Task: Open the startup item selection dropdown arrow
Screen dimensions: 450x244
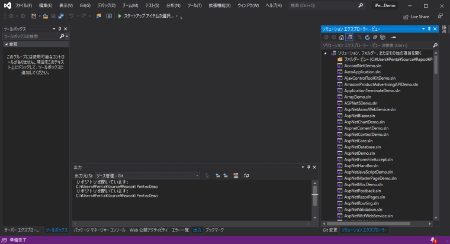Action: pyautogui.click(x=176, y=17)
